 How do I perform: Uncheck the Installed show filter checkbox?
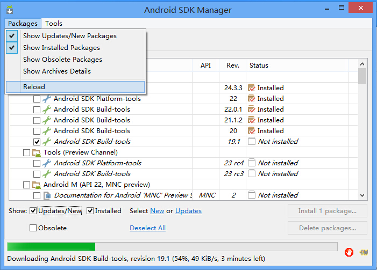pos(90,211)
